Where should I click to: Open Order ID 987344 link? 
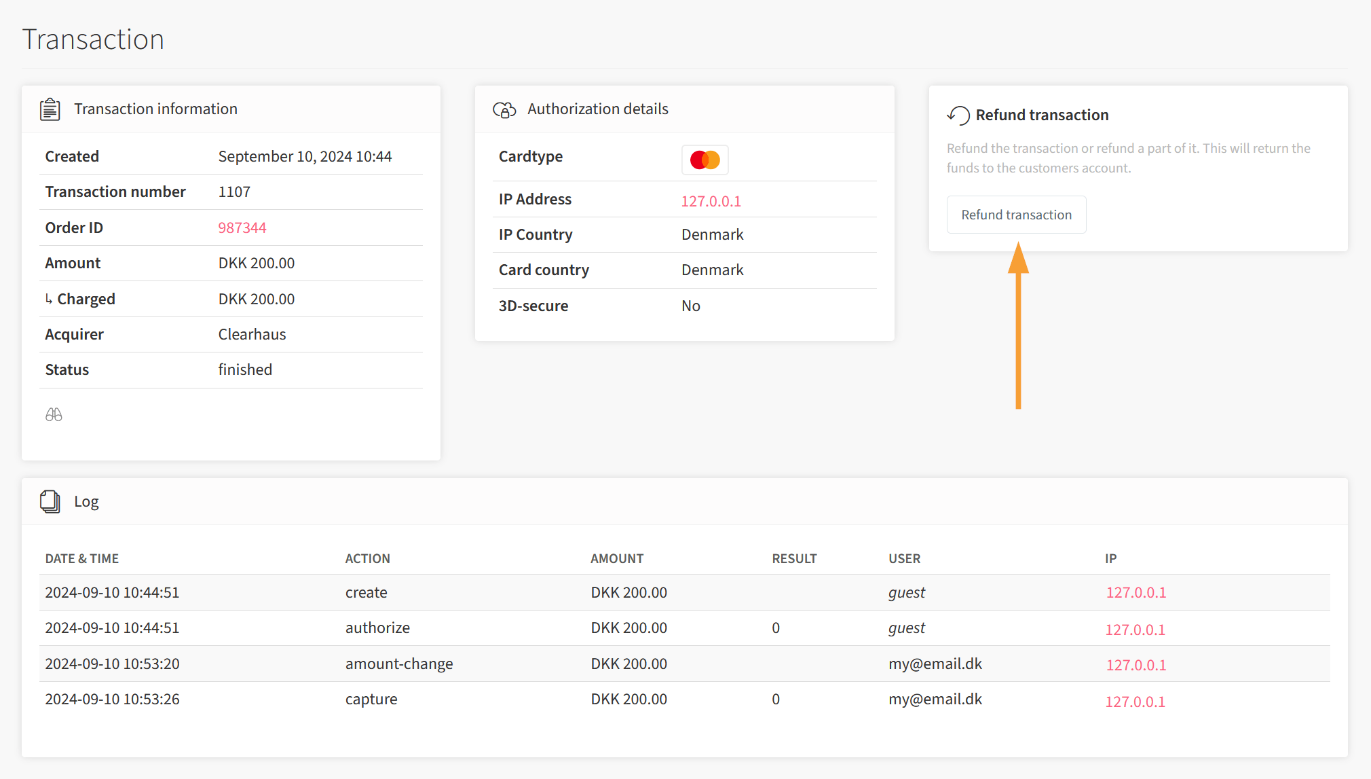click(x=242, y=227)
